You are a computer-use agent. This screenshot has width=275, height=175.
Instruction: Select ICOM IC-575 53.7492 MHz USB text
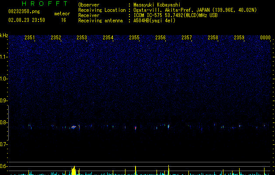[x=175, y=15]
